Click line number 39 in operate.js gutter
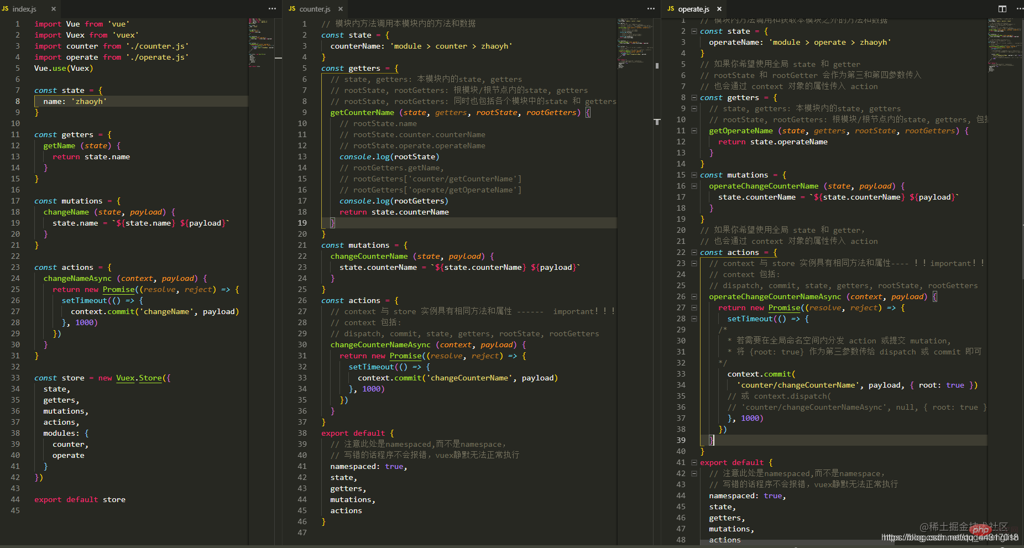 681,441
